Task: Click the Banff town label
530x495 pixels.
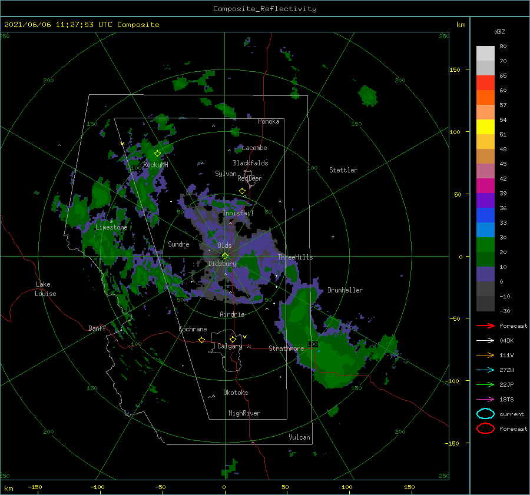Action: tap(97, 328)
